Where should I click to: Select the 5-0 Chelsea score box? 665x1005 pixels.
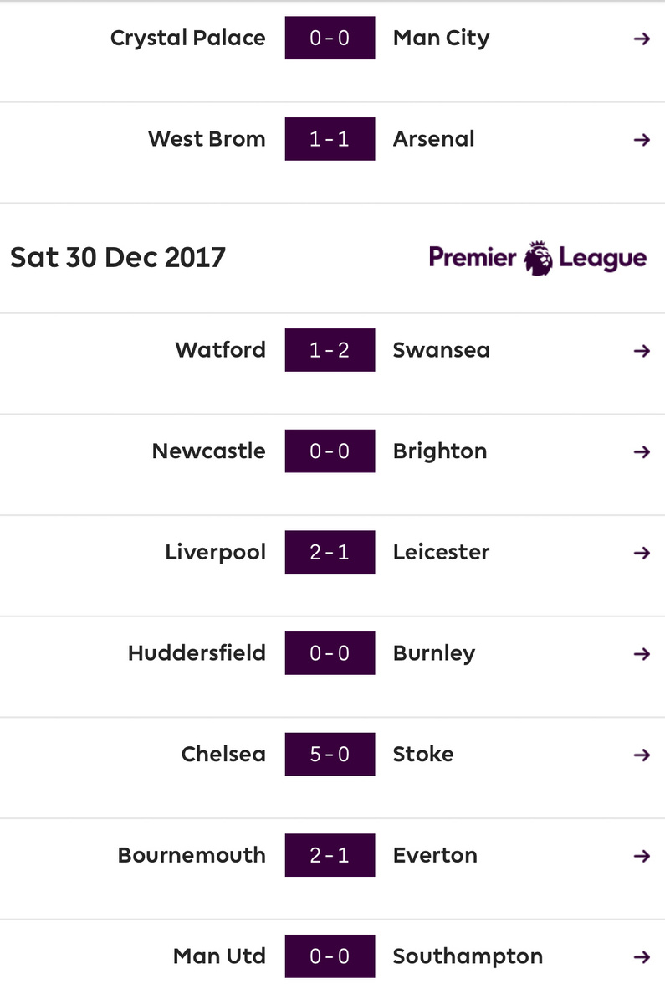[330, 755]
